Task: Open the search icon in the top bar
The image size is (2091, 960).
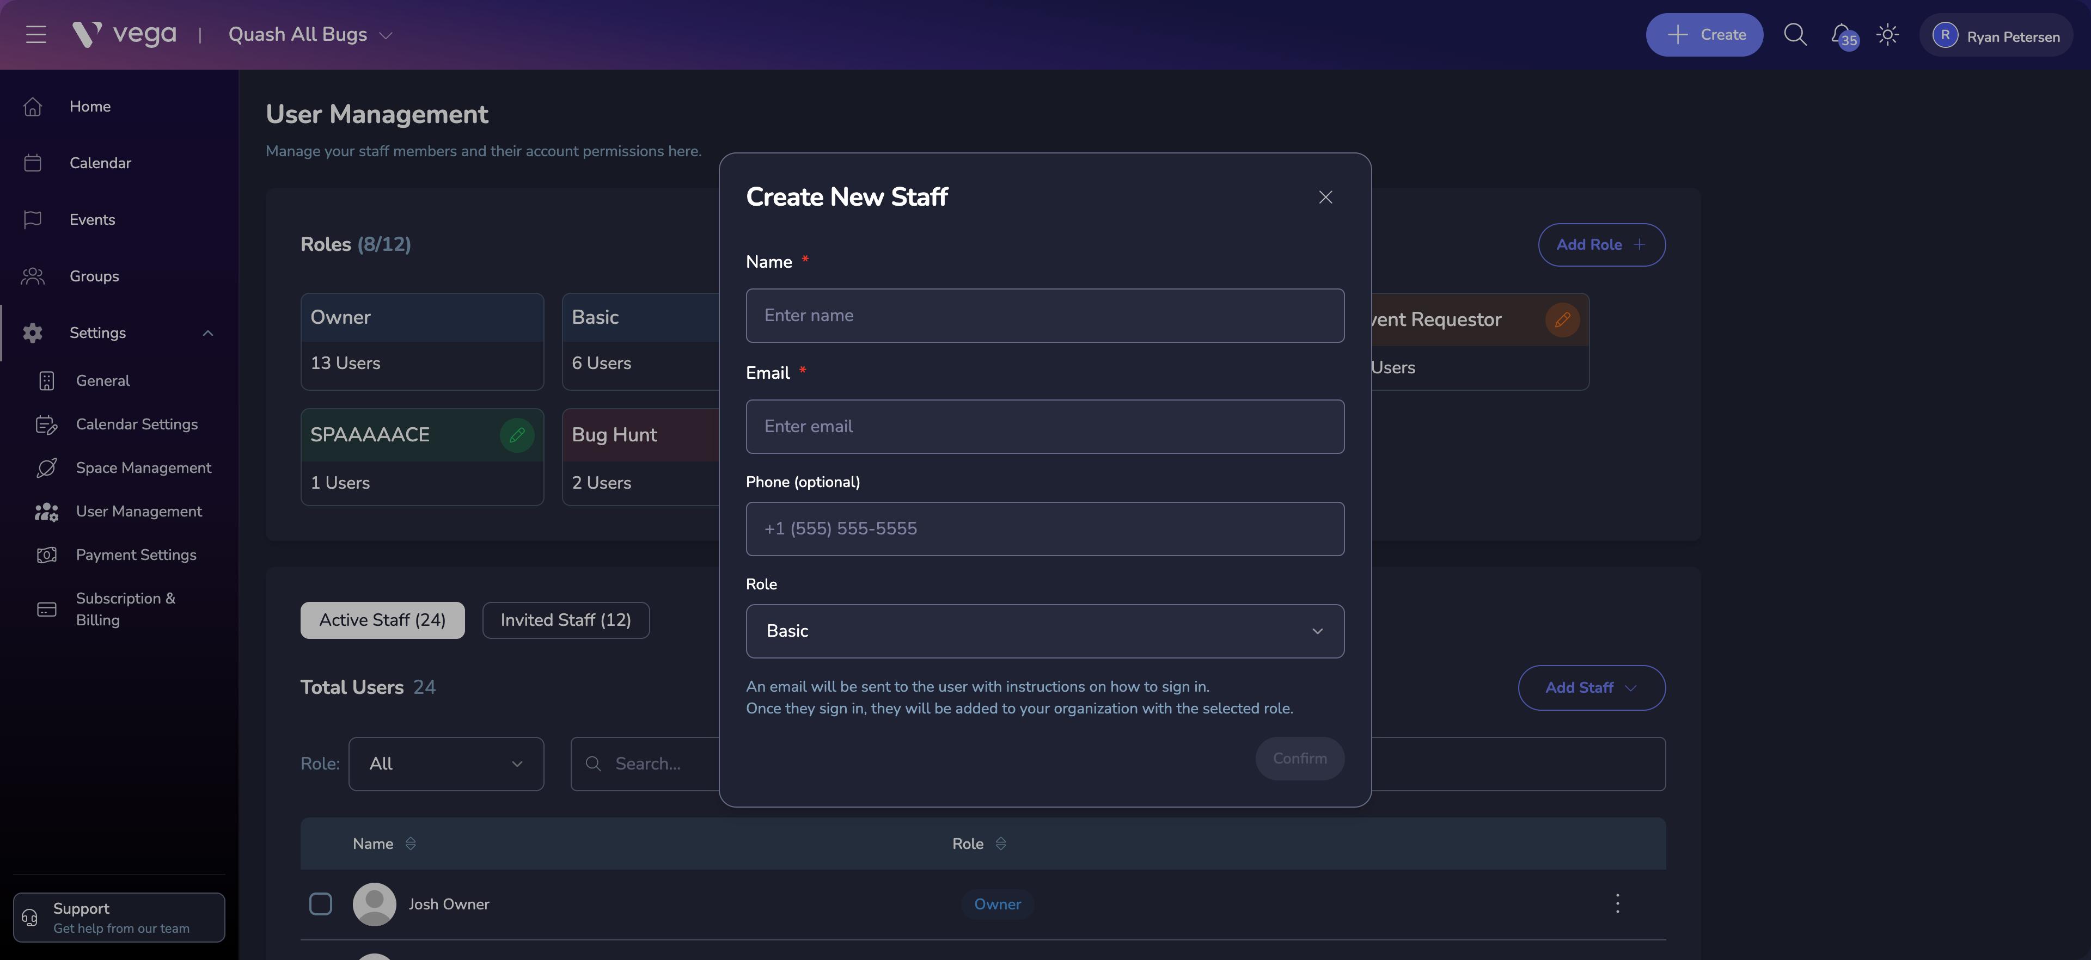Action: click(1795, 34)
